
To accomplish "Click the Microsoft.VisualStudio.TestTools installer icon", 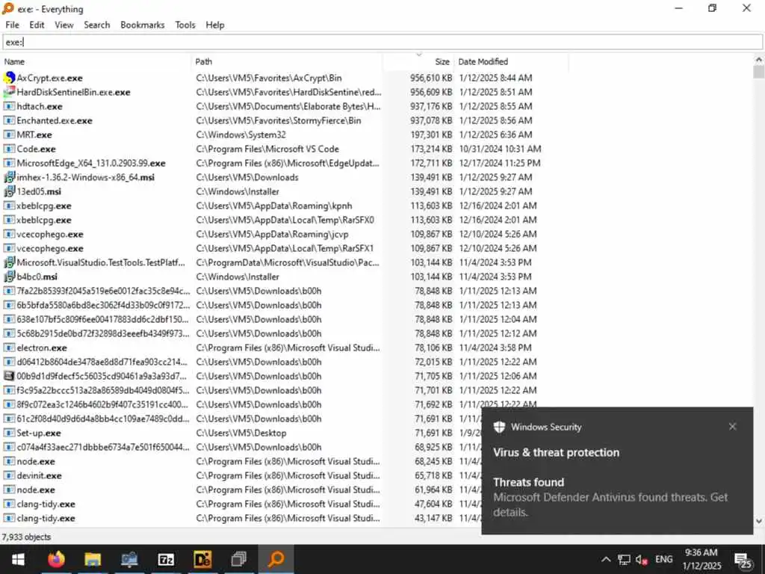I will point(9,262).
